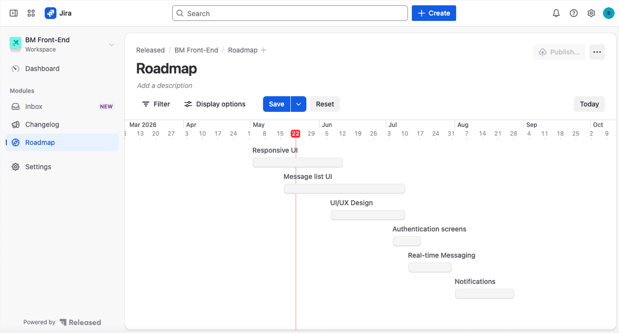Expand the BM Front-End workspace switcher
The image size is (619, 333).
click(x=112, y=45)
